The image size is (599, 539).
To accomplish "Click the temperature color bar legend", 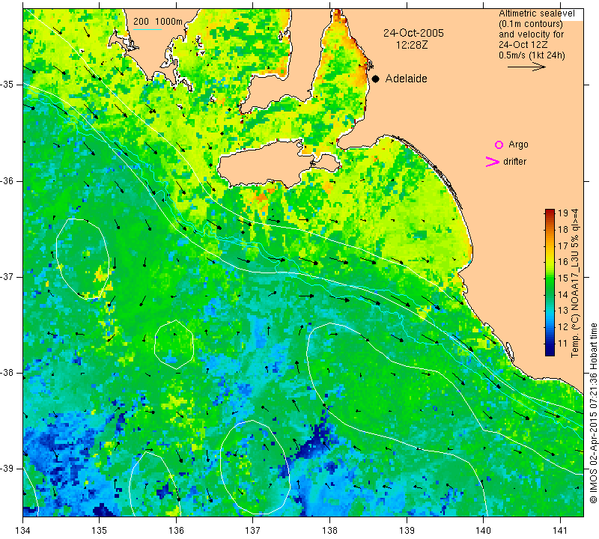I will pos(550,282).
